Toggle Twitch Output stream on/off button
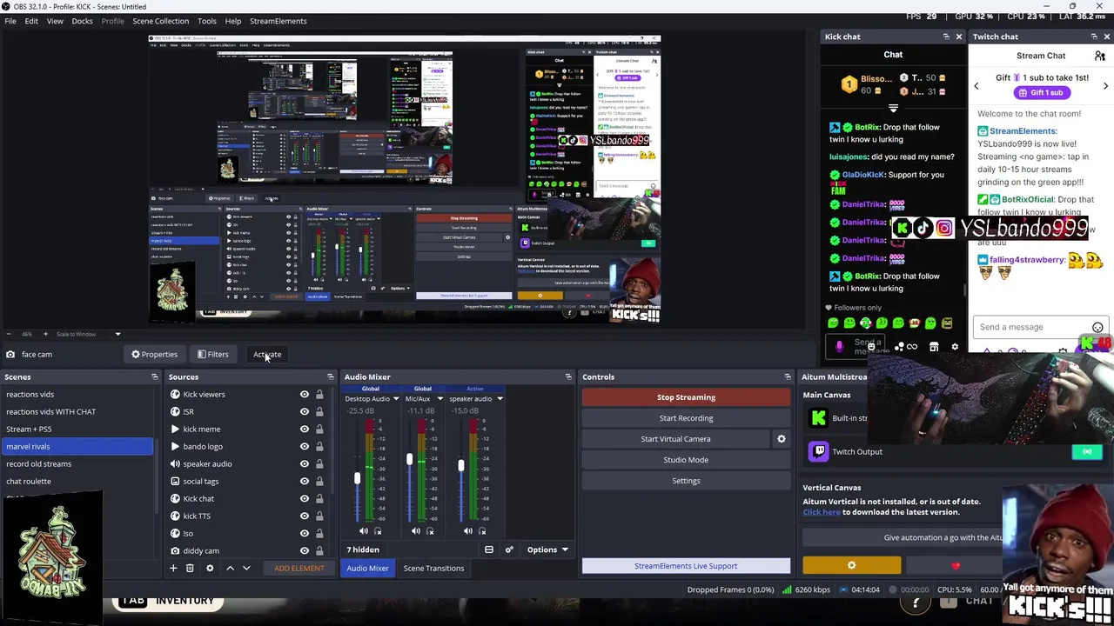Image resolution: width=1114 pixels, height=626 pixels. (x=1087, y=452)
